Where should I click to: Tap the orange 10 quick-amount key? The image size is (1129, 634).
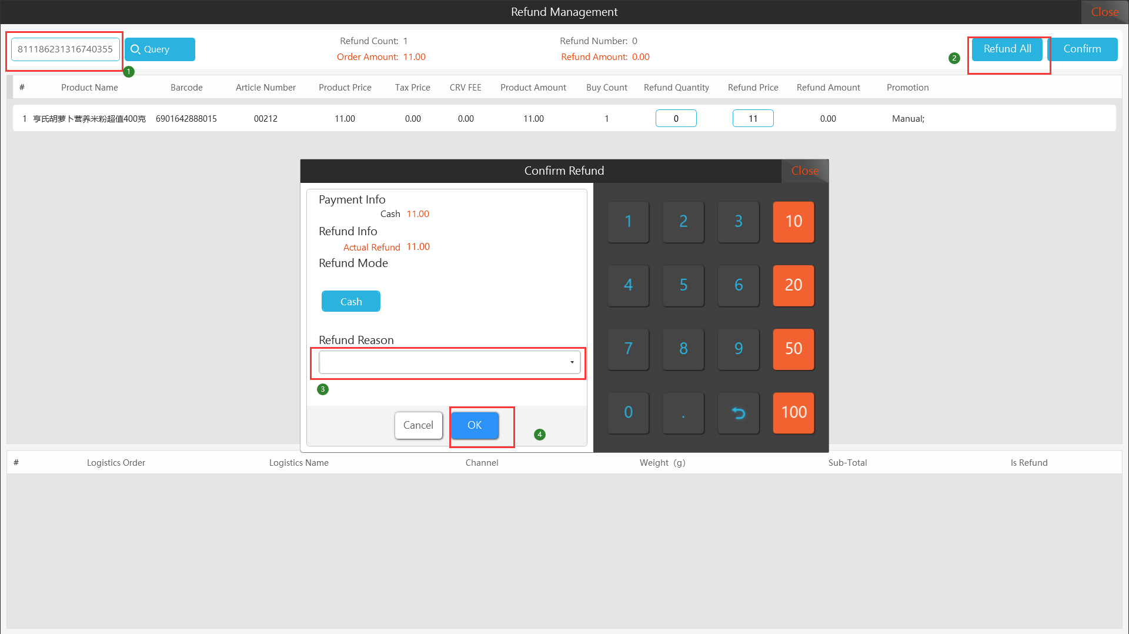(793, 222)
